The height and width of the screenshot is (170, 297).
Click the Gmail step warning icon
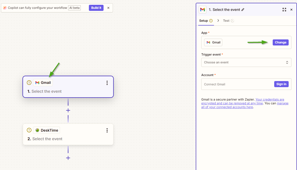(29, 83)
